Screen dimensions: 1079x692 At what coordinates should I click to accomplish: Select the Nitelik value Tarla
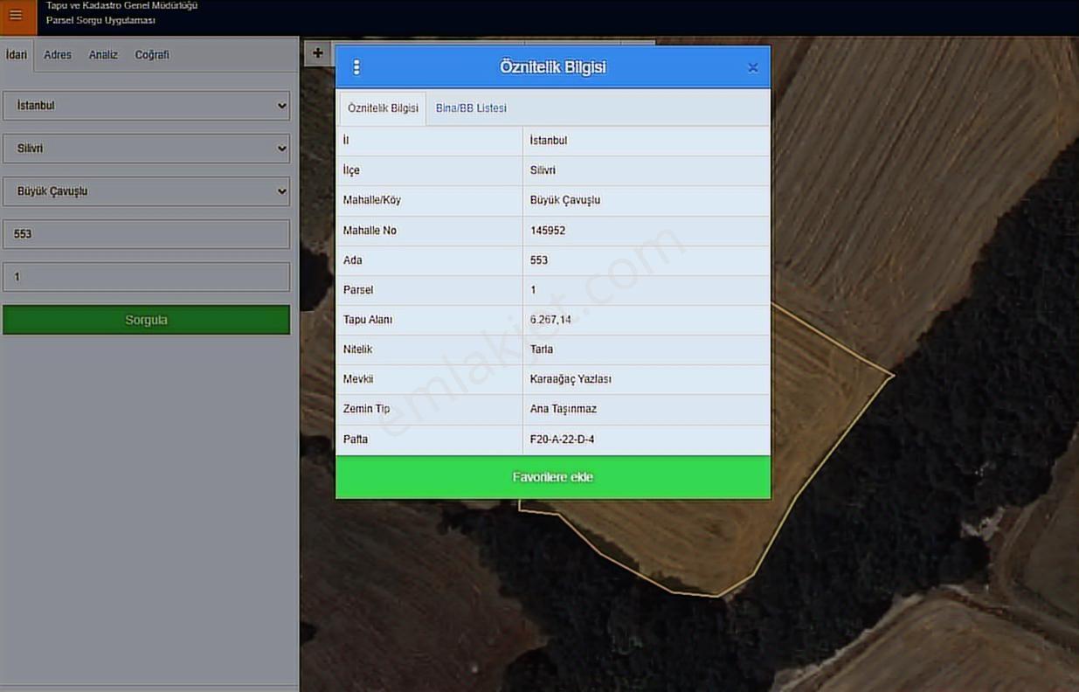click(x=542, y=349)
